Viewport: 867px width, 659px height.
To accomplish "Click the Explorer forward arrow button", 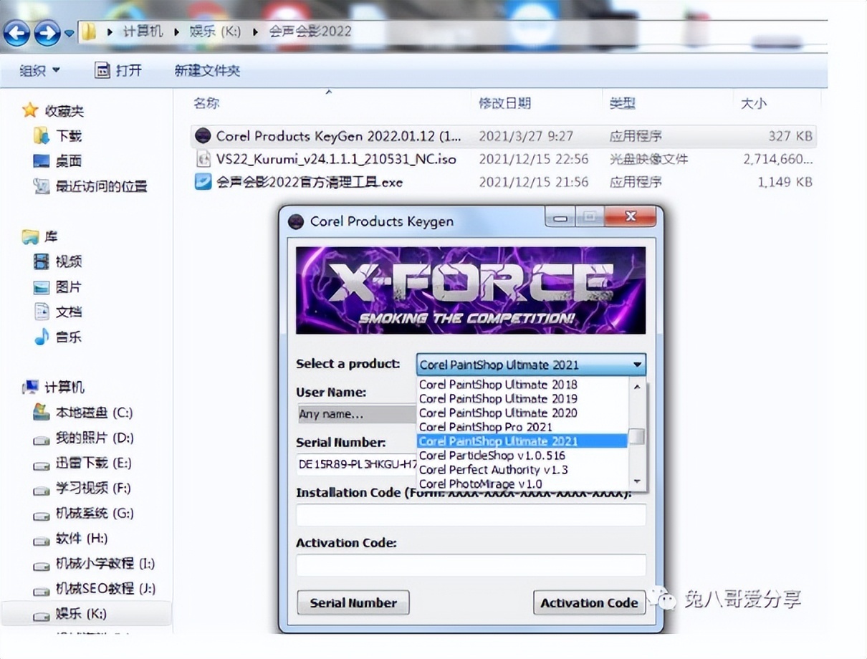I will tap(47, 32).
